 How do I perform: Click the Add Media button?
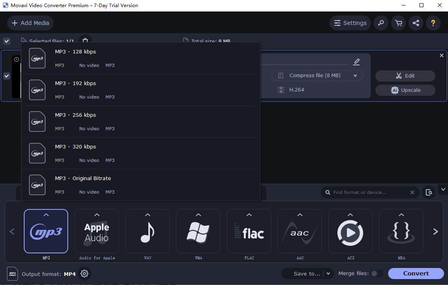[31, 23]
